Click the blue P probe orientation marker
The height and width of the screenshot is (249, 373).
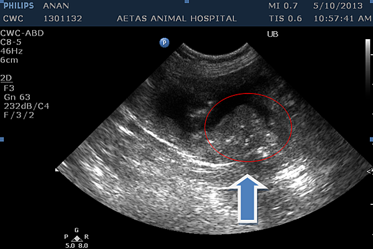[x=164, y=43]
